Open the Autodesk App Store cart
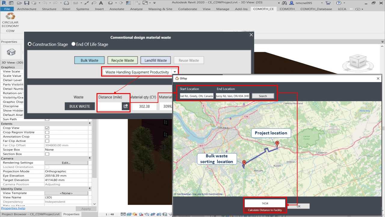This screenshot has width=385, height=217. (328, 3)
